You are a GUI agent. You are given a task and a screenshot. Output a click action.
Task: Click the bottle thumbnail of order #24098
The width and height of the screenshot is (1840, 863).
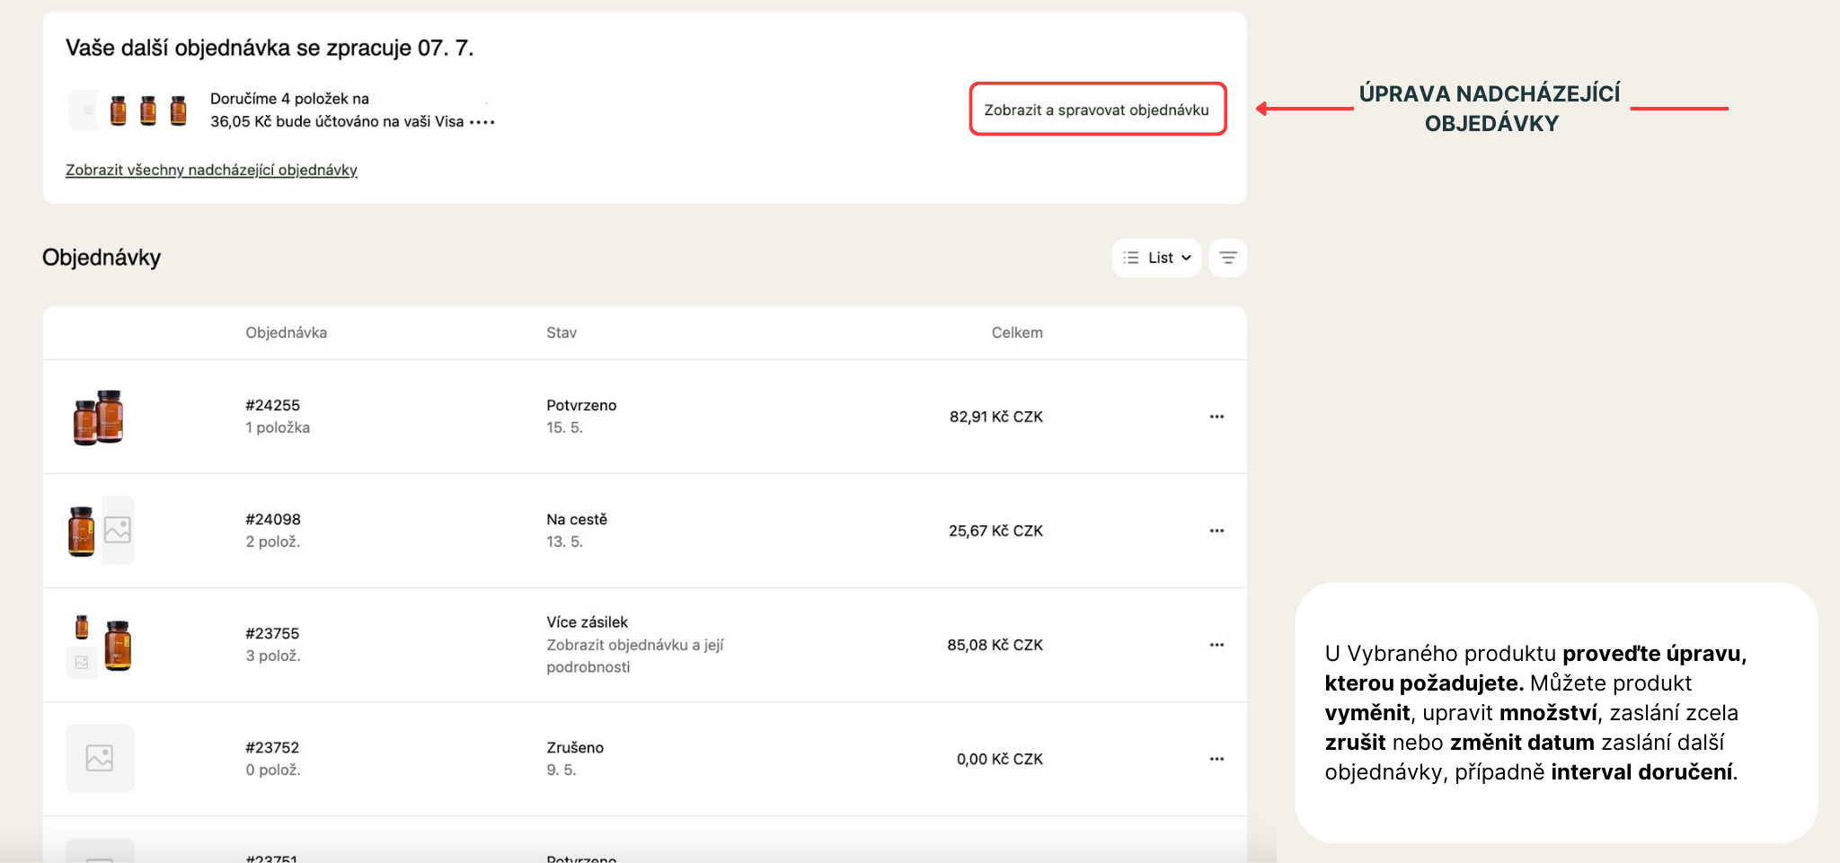click(82, 531)
